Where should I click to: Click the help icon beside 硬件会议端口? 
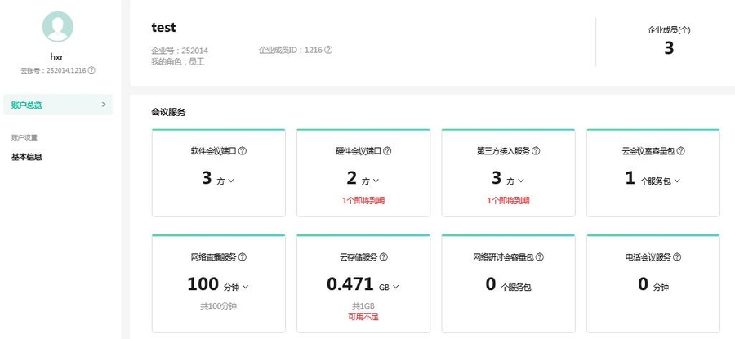pos(387,151)
